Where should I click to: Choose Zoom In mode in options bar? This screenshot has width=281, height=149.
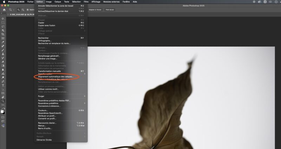(x=19, y=10)
